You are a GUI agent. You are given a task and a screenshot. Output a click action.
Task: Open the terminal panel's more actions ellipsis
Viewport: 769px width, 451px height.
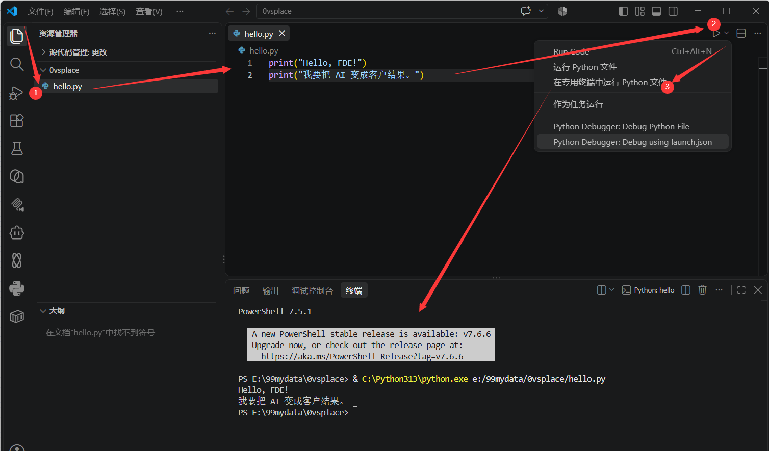(x=719, y=290)
